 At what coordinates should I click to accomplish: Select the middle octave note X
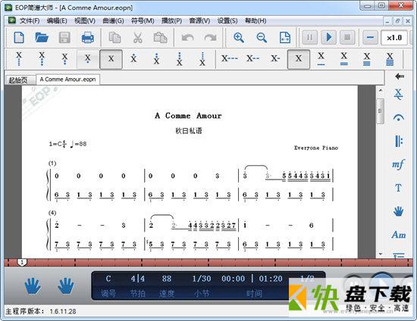[x=111, y=59]
